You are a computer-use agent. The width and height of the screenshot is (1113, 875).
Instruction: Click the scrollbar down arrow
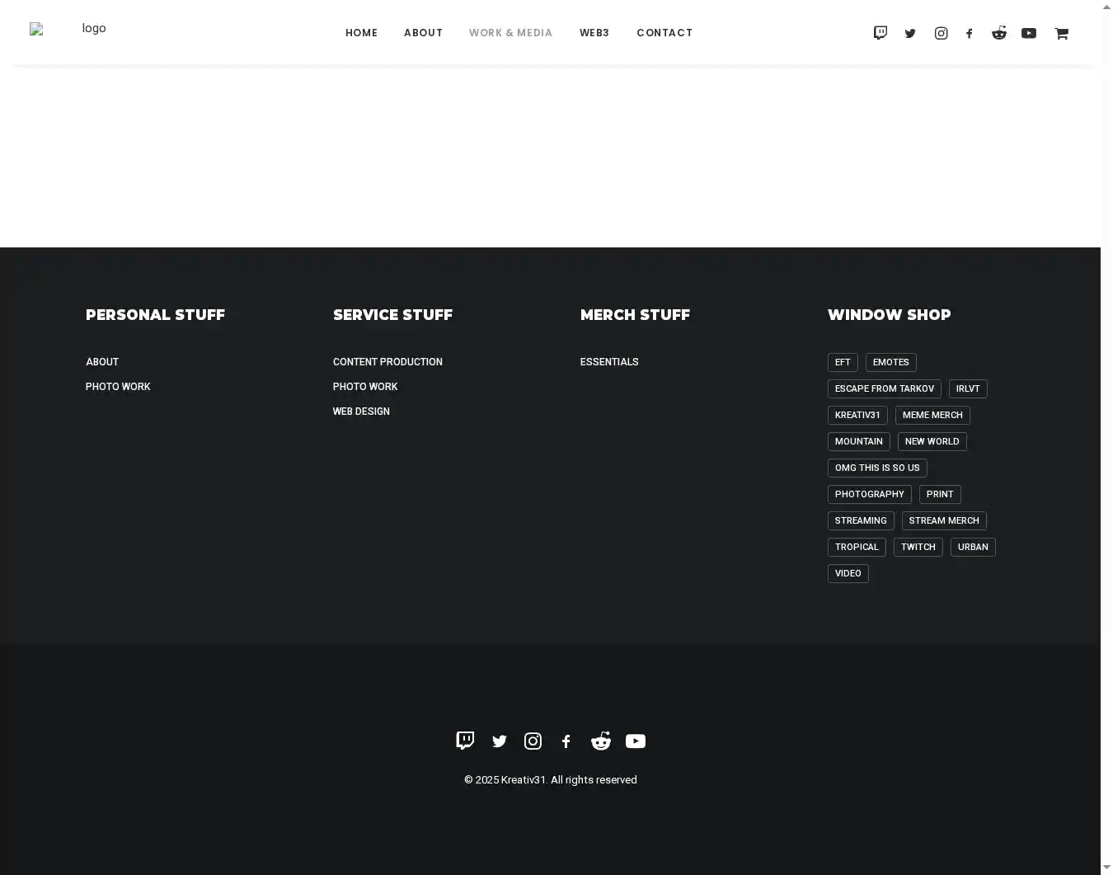(1106, 868)
